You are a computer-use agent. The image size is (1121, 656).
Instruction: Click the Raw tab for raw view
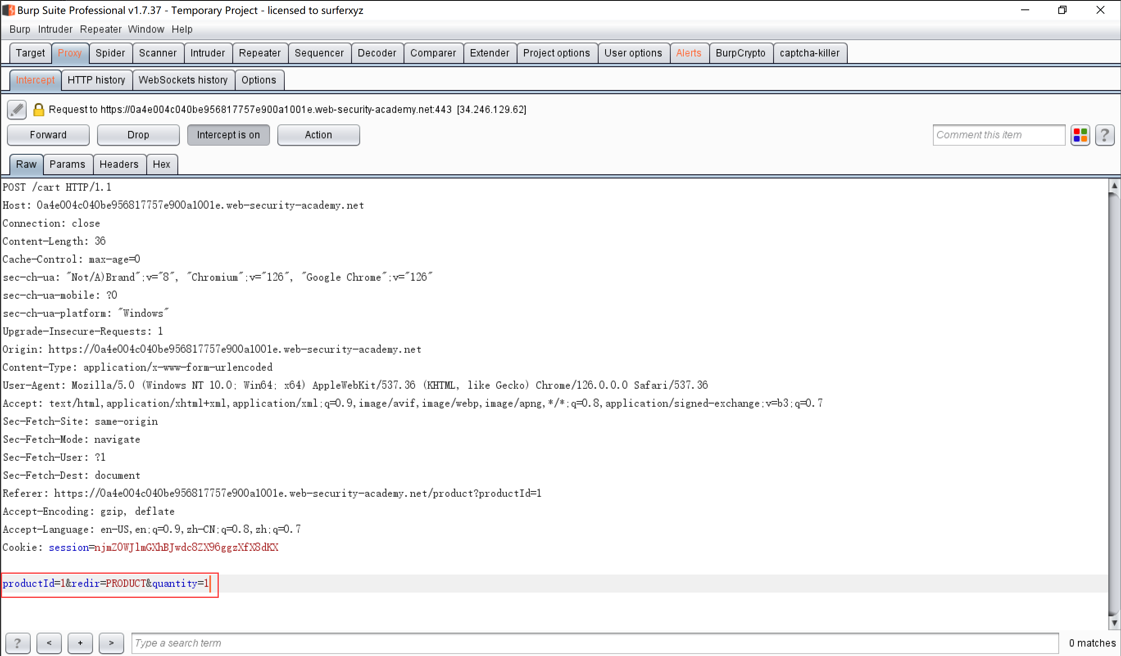(x=27, y=164)
